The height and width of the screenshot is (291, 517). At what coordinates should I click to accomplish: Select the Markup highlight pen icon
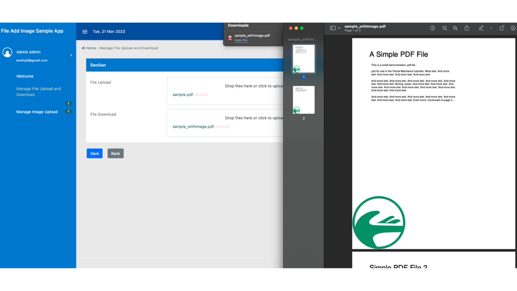coord(481,28)
